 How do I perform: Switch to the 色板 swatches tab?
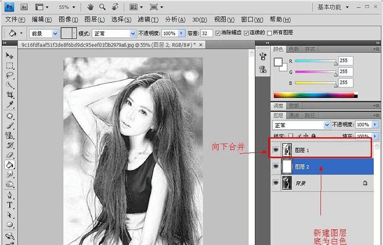(x=294, y=49)
